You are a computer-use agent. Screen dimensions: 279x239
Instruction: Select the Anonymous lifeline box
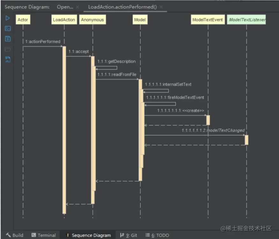(x=92, y=19)
